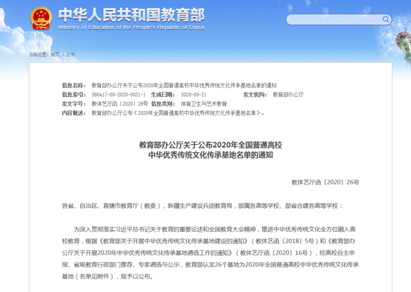Image resolution: width=411 pixels, height=292 pixels.
Task: Click the English Ministry of Education subtitle
Action: 131,27
